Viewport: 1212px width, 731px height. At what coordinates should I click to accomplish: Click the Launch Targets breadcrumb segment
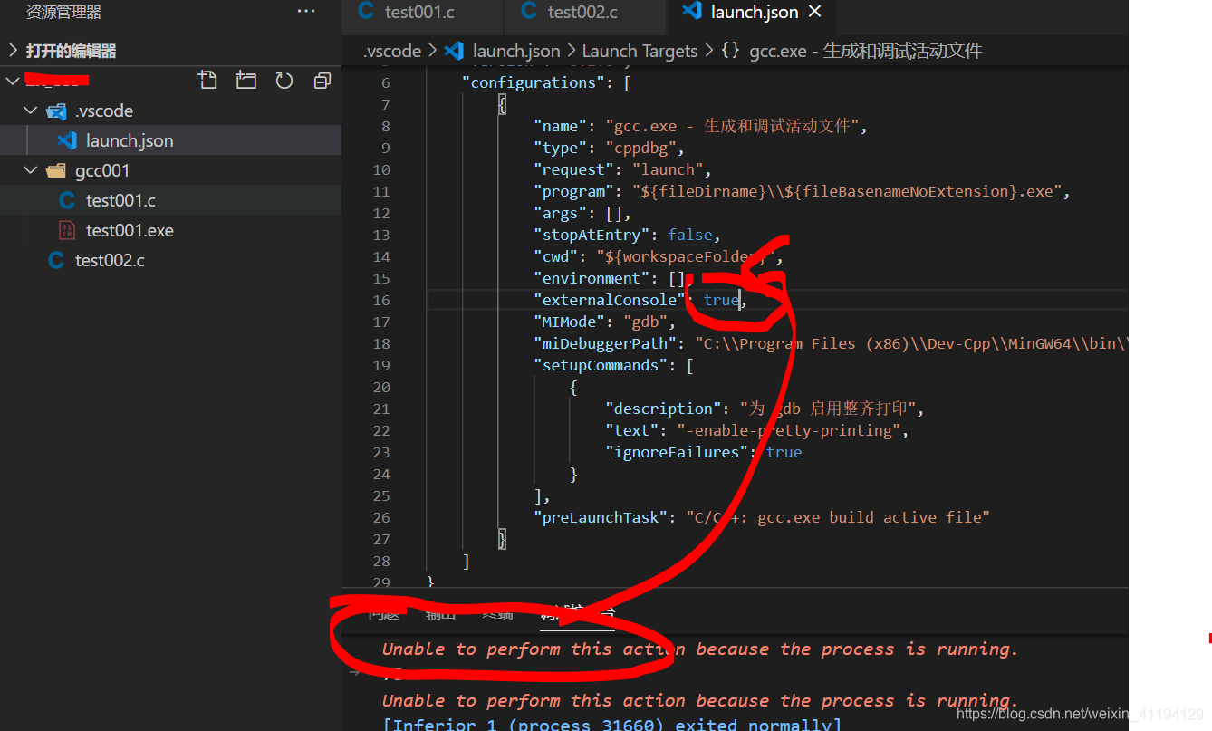click(x=640, y=51)
